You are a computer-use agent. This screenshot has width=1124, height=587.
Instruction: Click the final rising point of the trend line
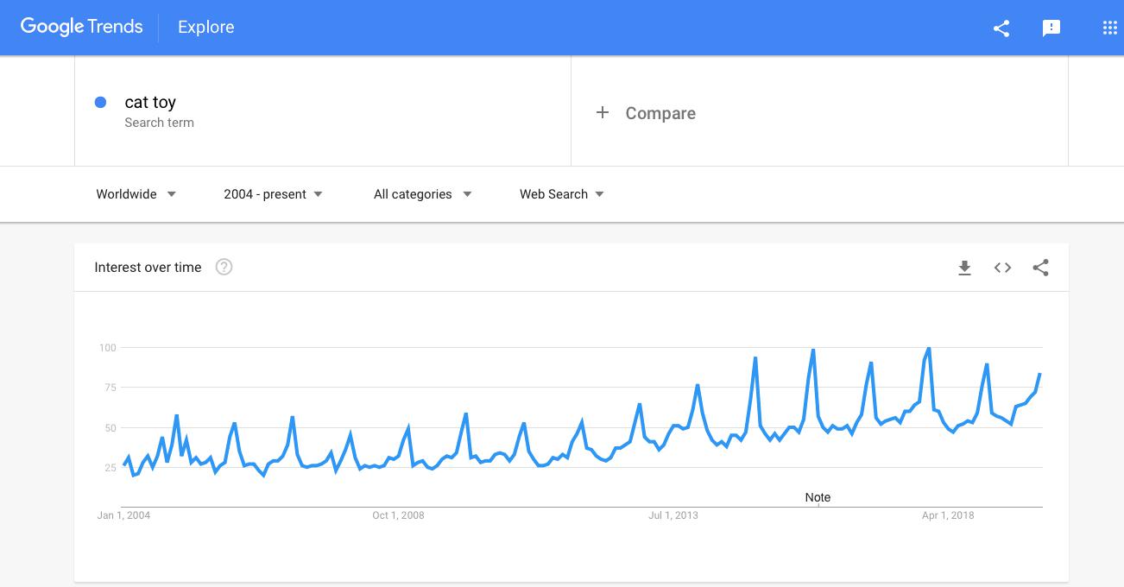(x=1040, y=374)
